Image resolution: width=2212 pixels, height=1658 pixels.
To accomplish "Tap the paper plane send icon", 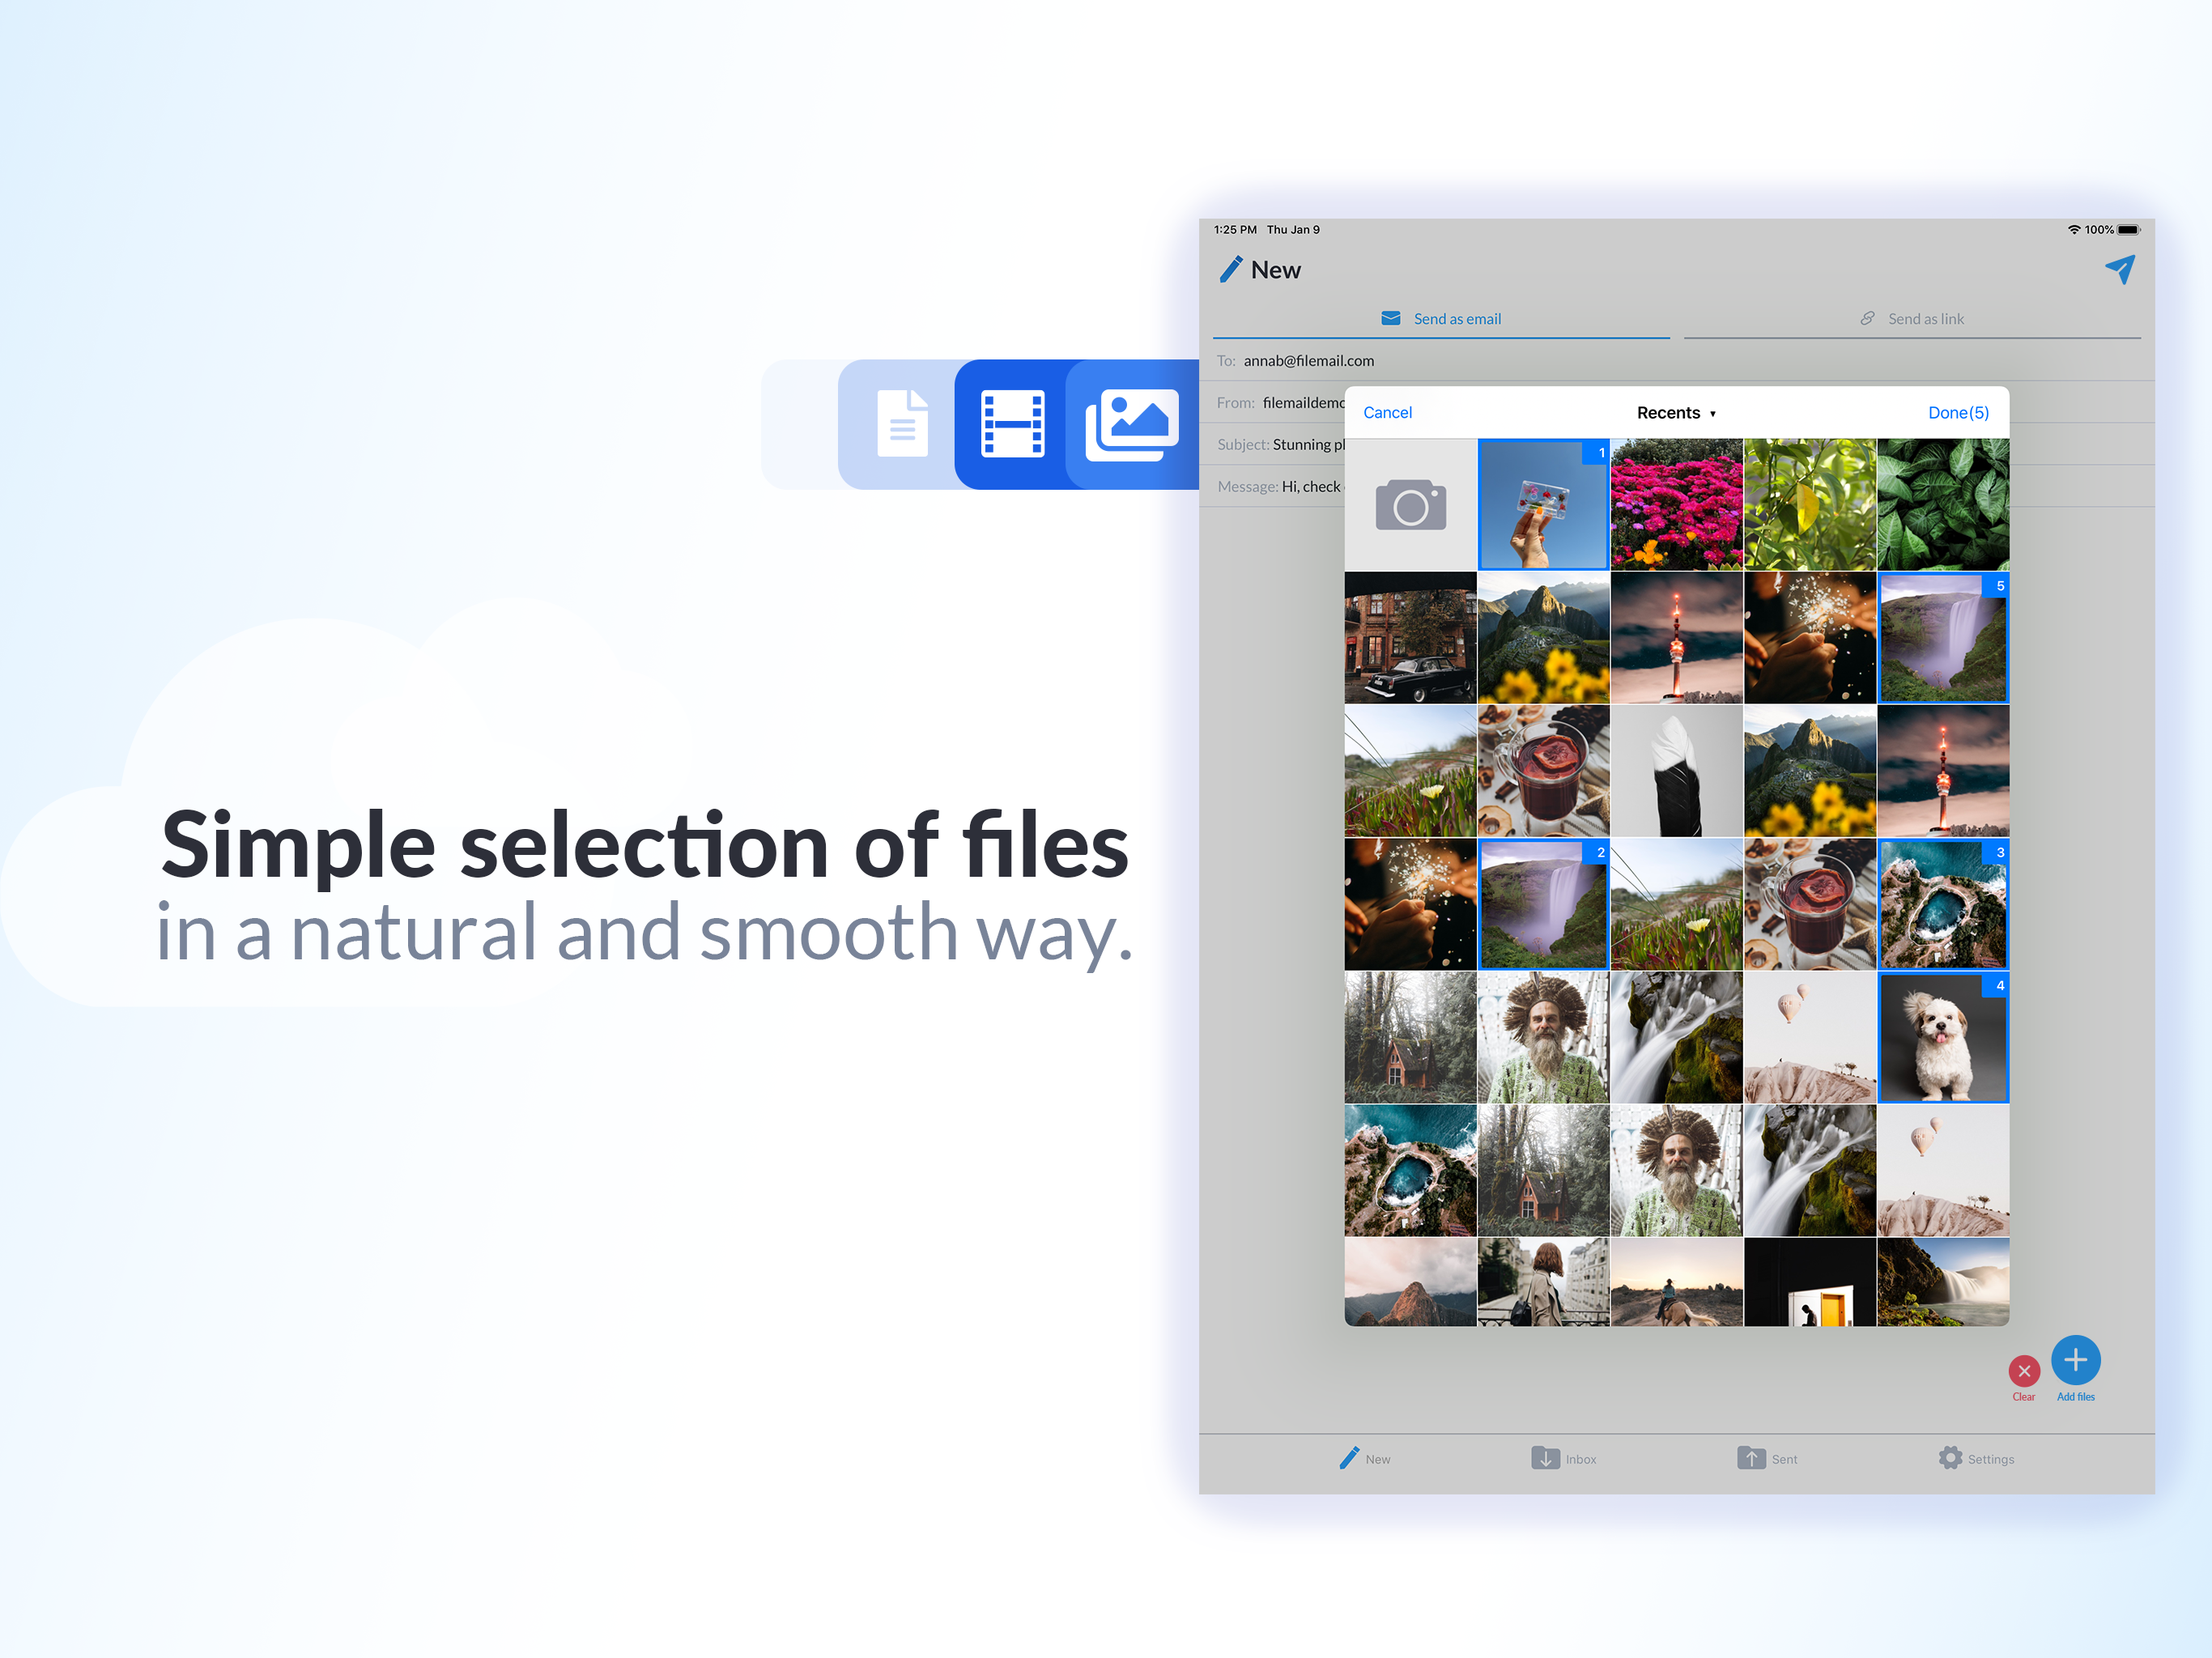I will coord(2119,269).
